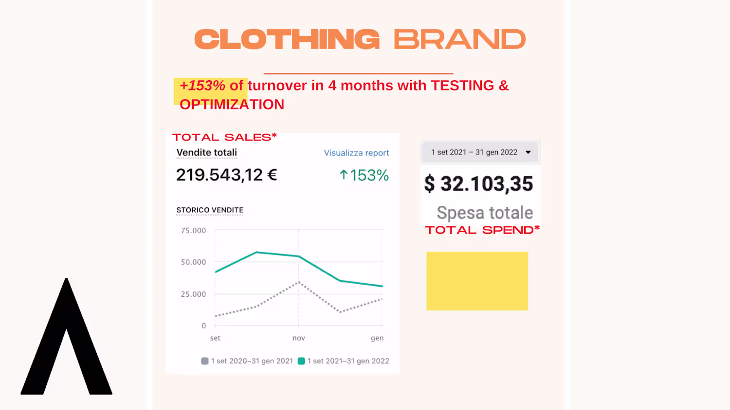The height and width of the screenshot is (410, 730).
Task: Click the 75.000 y-axis value
Action: [x=193, y=231]
